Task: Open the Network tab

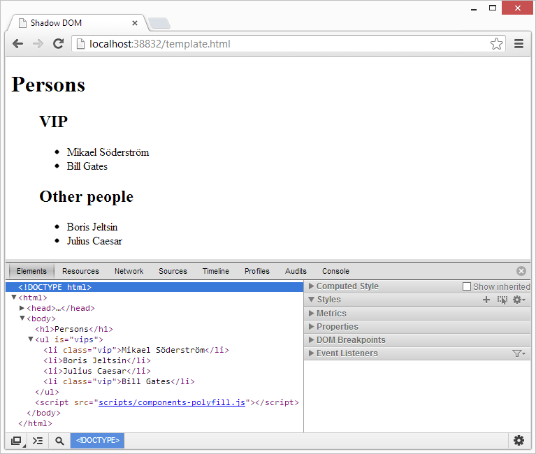Action: pyautogui.click(x=129, y=271)
